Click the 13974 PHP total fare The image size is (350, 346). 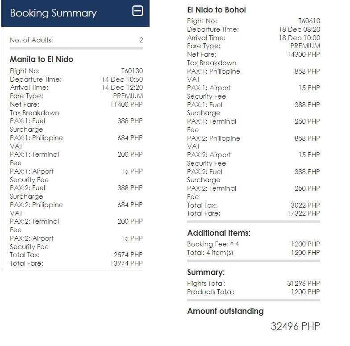pos(126,263)
